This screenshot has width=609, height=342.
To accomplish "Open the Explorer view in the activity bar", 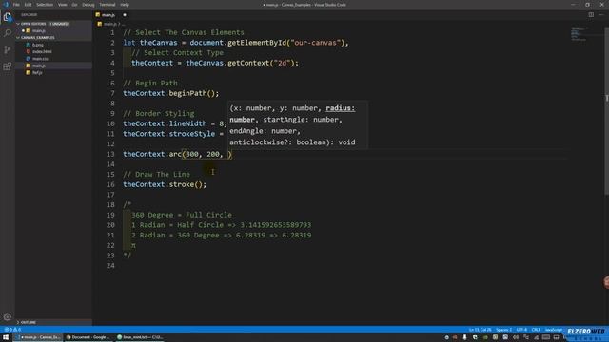I will [8, 17].
